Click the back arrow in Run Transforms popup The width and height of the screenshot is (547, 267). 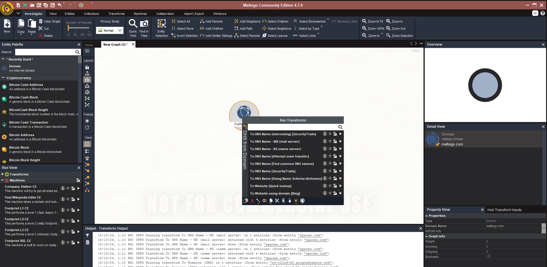tap(245, 127)
